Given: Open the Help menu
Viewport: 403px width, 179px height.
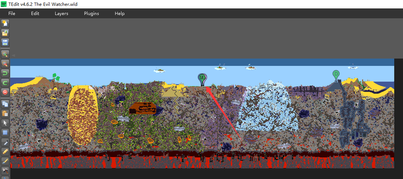Looking at the screenshot, I should [x=120, y=14].
